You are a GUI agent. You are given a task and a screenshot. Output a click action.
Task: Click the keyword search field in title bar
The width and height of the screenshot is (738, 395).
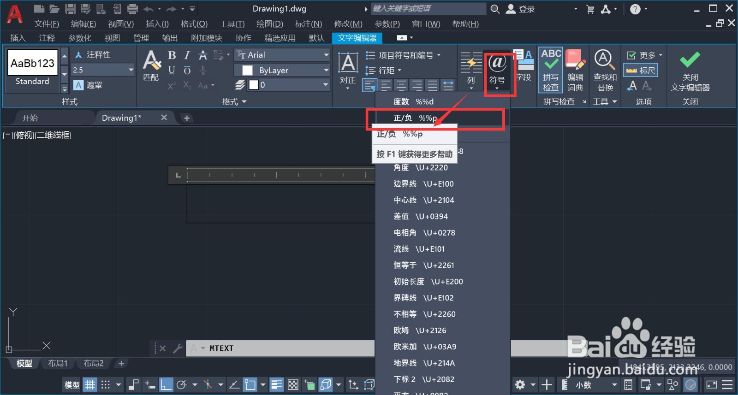coord(429,9)
